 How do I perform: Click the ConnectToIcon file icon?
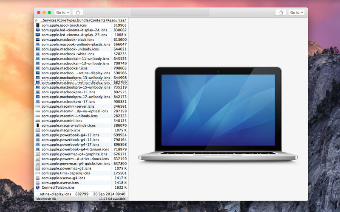(x=38, y=187)
